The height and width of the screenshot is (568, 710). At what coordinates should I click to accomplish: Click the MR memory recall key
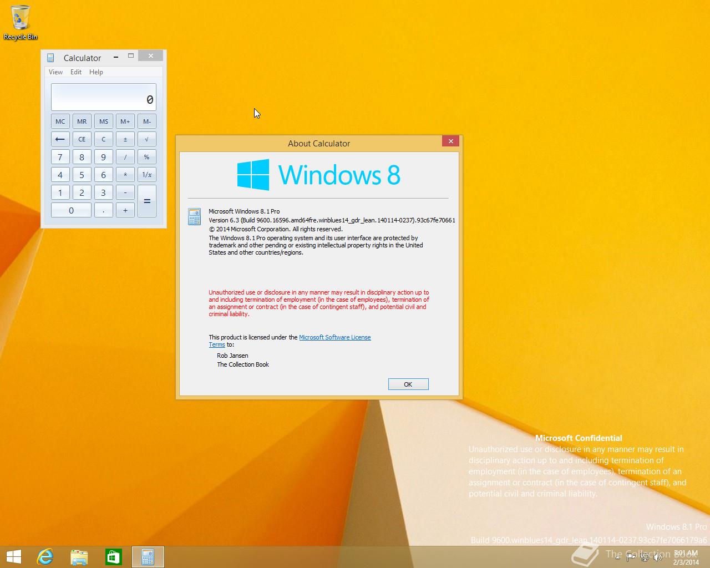(x=82, y=121)
